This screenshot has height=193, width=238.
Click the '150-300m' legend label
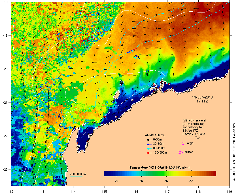(x=160, y=152)
